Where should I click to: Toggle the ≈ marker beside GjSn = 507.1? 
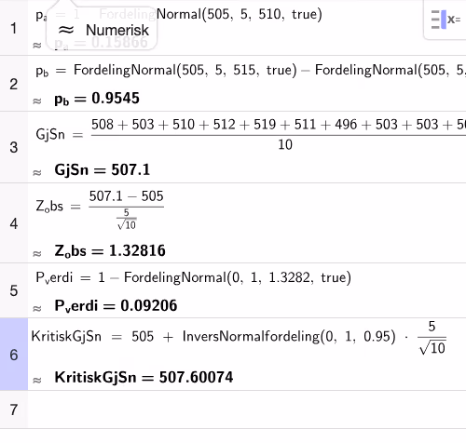(x=37, y=172)
